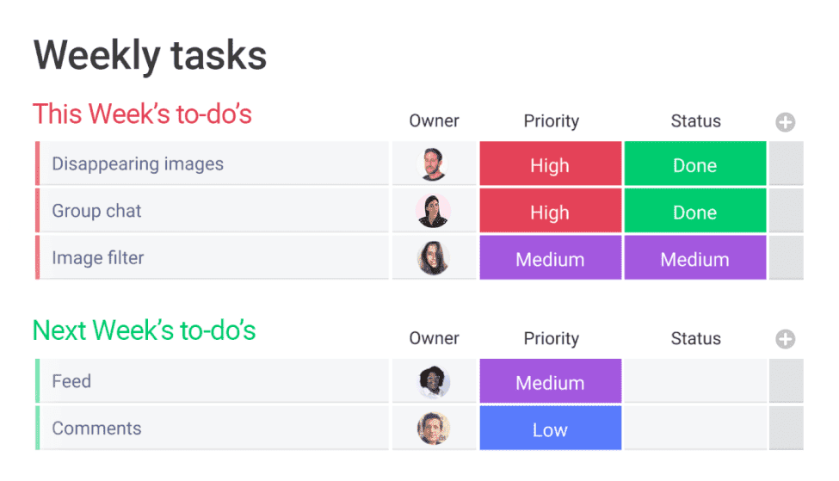Click the Next Week's to-do's group title

[x=144, y=330]
